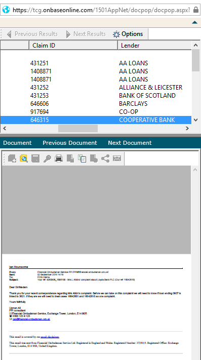
Task: Click the document revision icon beside share
Action: point(94,158)
